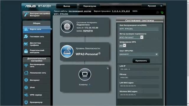Click the Internet status globe circle icon
Image resolution: width=189 pixels, height=106 pixels.
(x=67, y=27)
